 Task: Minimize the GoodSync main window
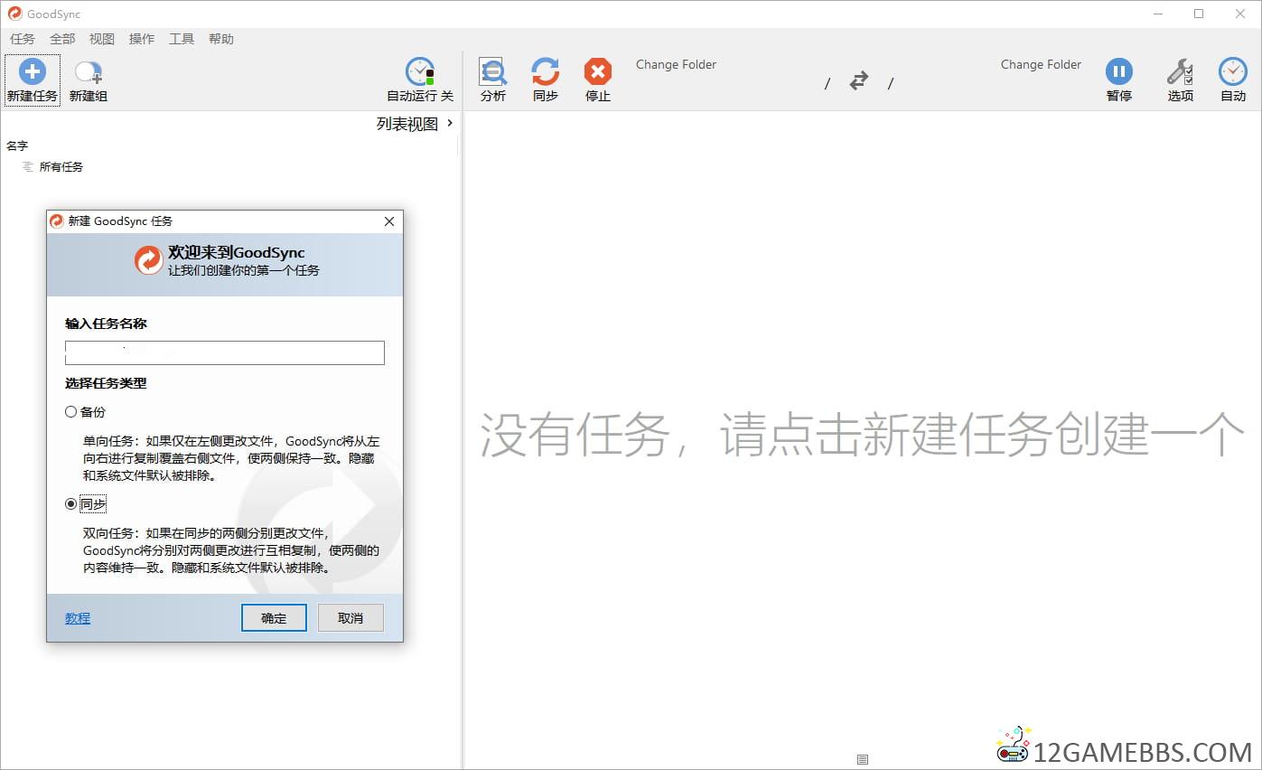click(x=1157, y=14)
